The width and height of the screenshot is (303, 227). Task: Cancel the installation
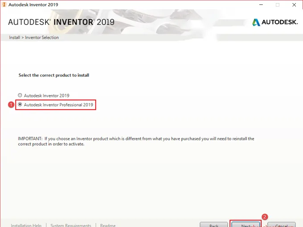point(282,225)
